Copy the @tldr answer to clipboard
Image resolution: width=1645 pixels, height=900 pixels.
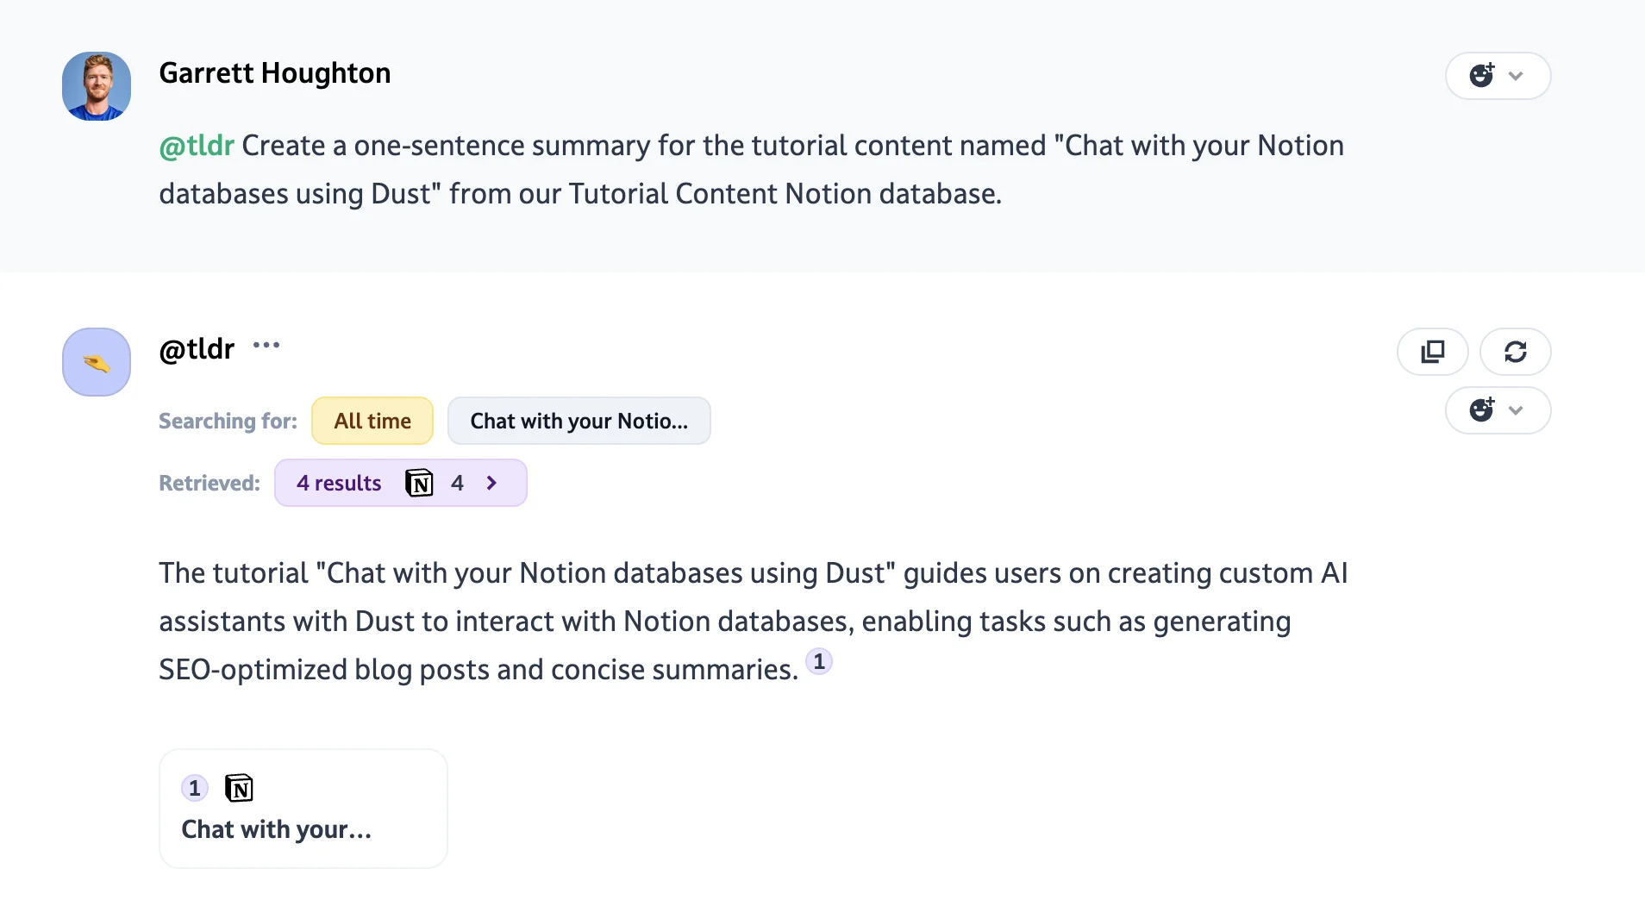[x=1432, y=352]
